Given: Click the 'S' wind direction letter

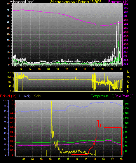Looking at the screenshot, I should [128, 82].
